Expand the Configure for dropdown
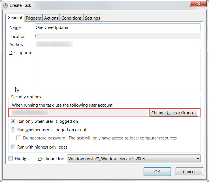The width and height of the screenshot is (209, 182). coord(134,158)
